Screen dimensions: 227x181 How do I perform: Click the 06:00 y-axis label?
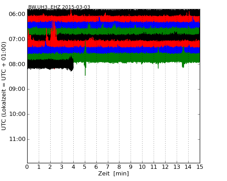click(x=17, y=14)
